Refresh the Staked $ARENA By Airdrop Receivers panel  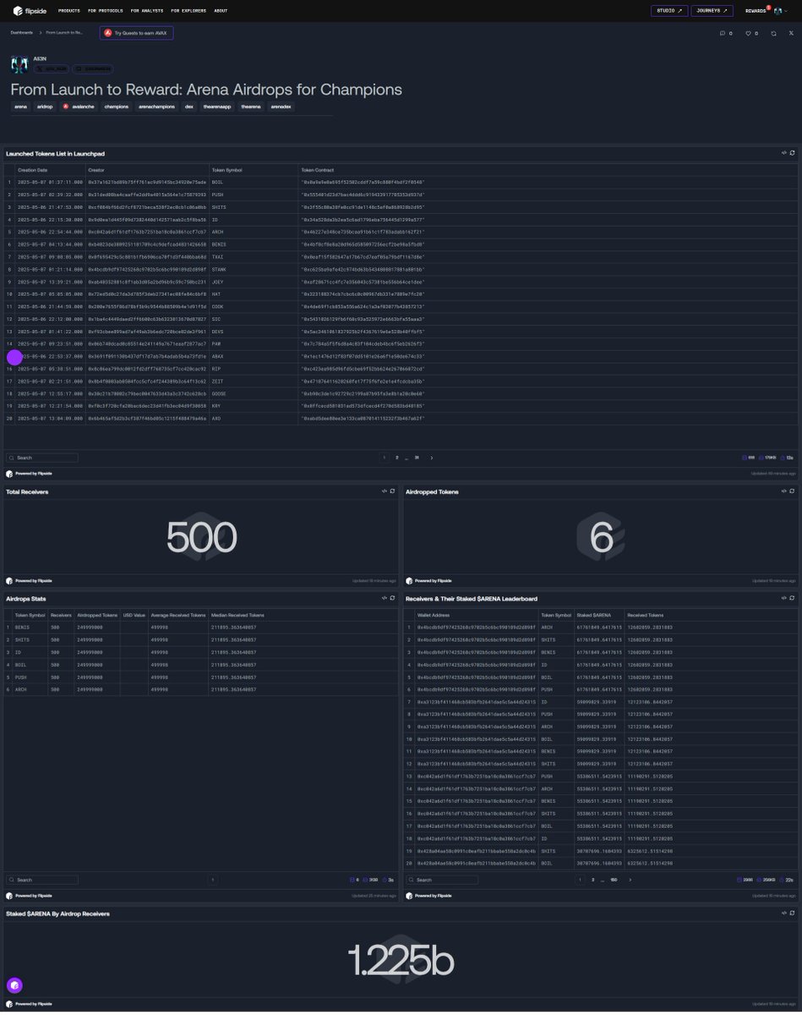coord(792,913)
